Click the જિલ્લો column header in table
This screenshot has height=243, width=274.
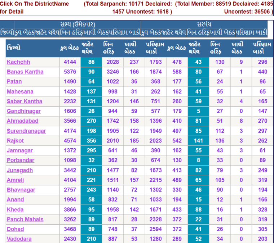click(x=14, y=48)
